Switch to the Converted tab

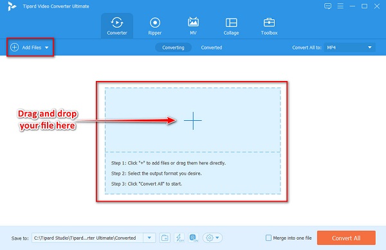212,48
